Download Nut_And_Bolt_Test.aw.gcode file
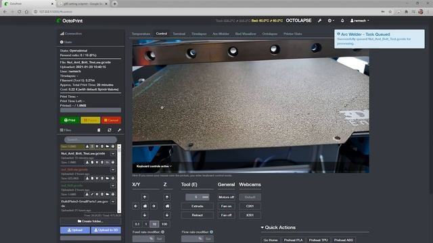Viewport: 433px width, 243px height. pyautogui.click(x=87, y=163)
